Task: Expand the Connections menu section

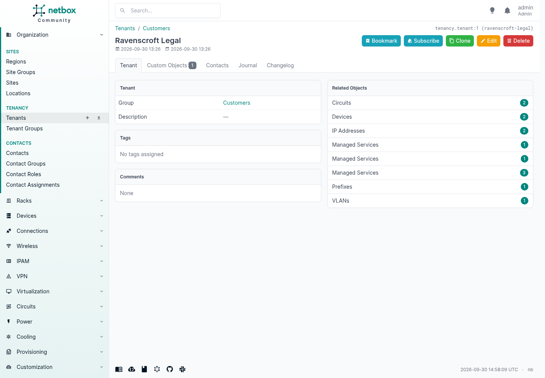Action: click(x=54, y=231)
